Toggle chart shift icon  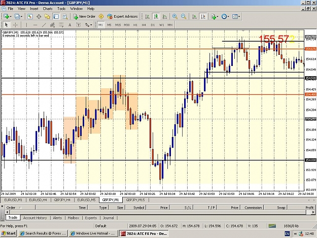coord(203,17)
